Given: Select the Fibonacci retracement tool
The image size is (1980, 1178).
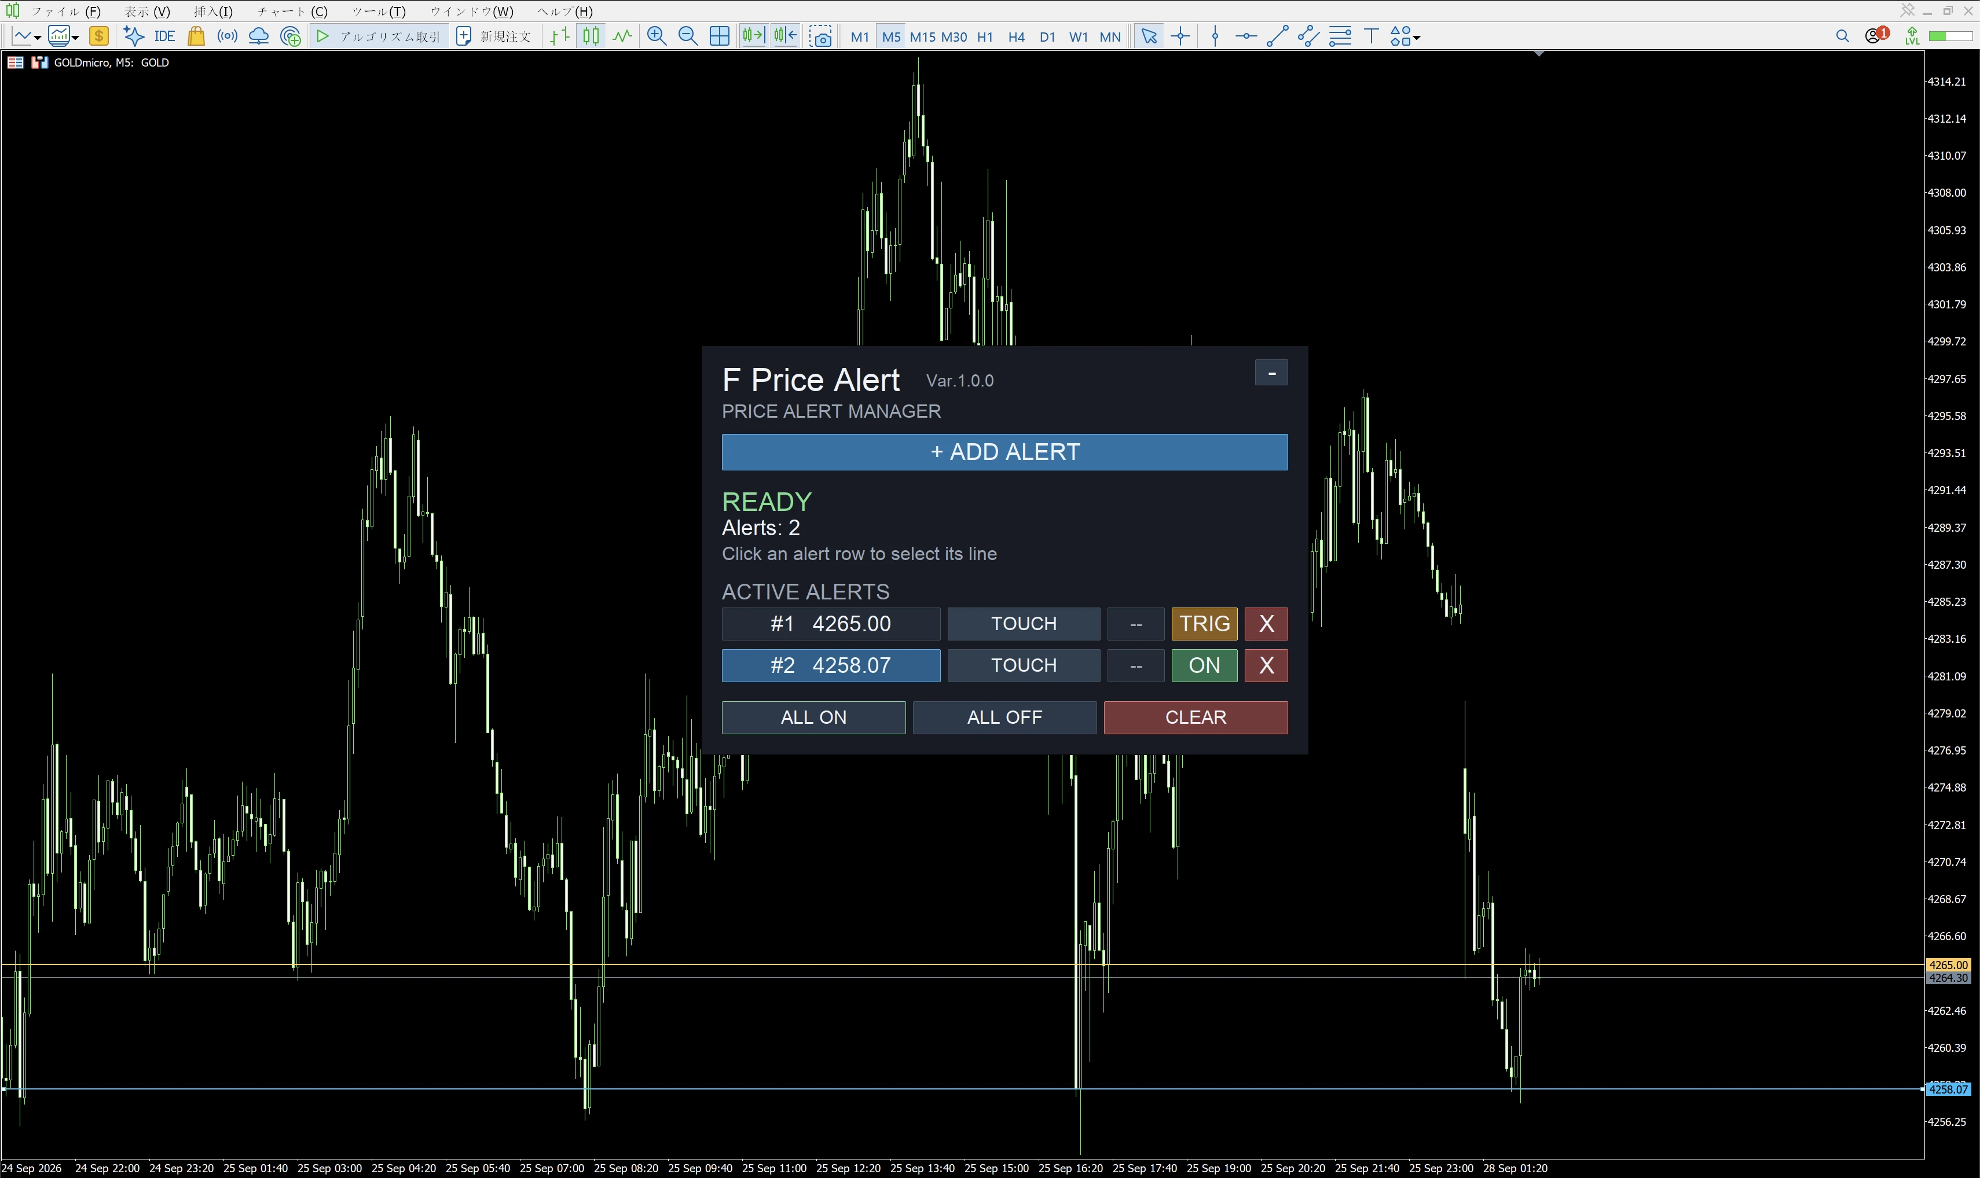Looking at the screenshot, I should (1340, 36).
